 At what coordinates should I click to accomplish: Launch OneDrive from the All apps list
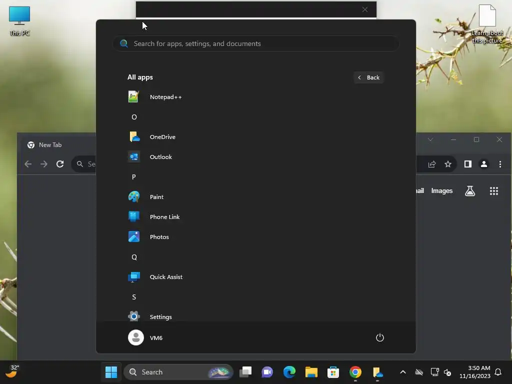click(x=255, y=137)
